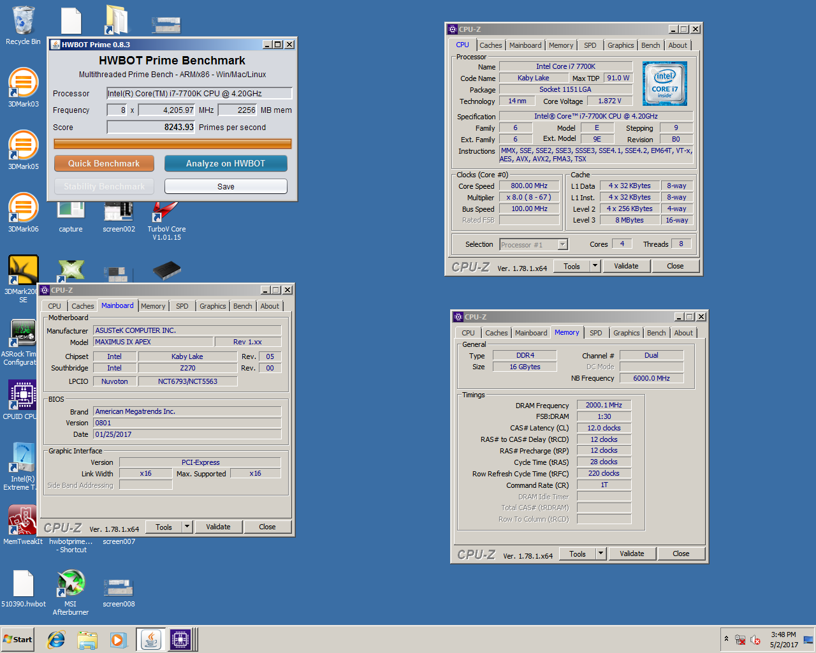Image resolution: width=816 pixels, height=653 pixels.
Task: Launch the 3DMark2001 SE desktop shortcut
Action: pyautogui.click(x=23, y=279)
